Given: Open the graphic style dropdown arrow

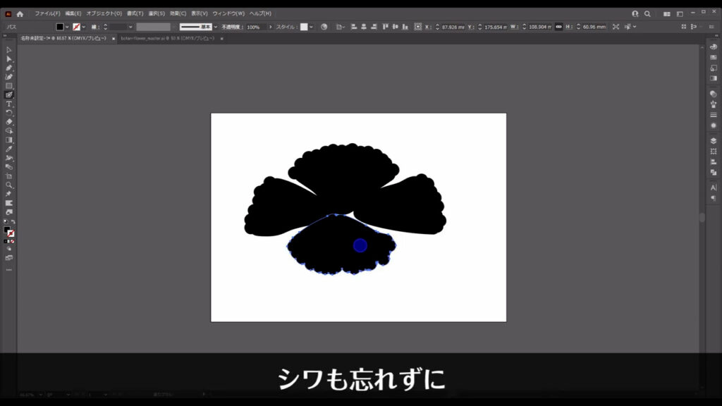Looking at the screenshot, I should coord(311,27).
